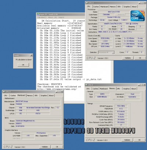Click the Manufacturer value BIOSTAR Group

pyautogui.click(x=38, y=101)
